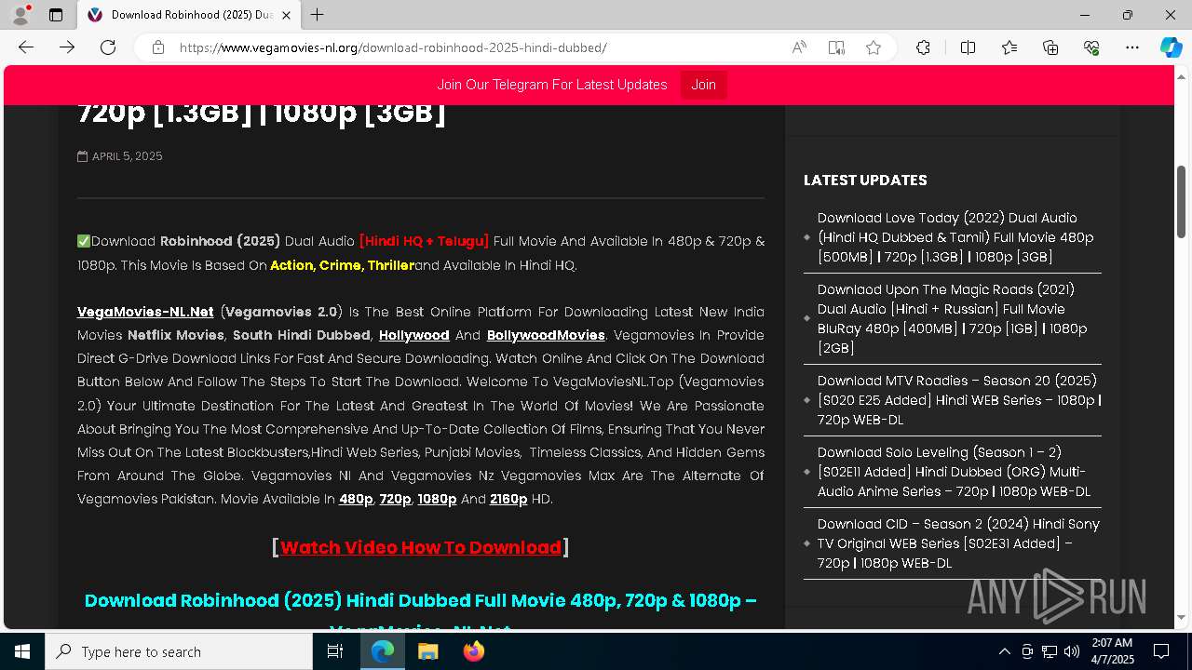Open Settings and more menu
The height and width of the screenshot is (670, 1192).
pyautogui.click(x=1132, y=47)
